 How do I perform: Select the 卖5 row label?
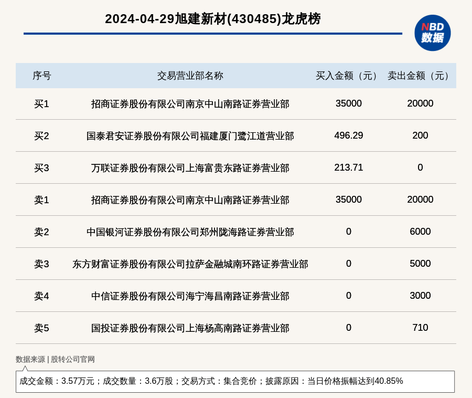click(x=41, y=328)
